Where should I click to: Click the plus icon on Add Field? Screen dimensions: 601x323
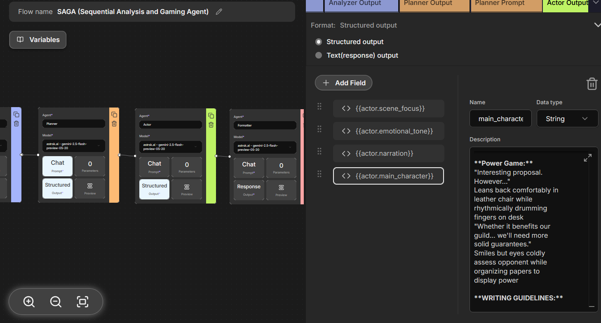pyautogui.click(x=326, y=83)
